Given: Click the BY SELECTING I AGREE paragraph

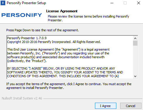Looking at the screenshot, I should tap(65, 72).
